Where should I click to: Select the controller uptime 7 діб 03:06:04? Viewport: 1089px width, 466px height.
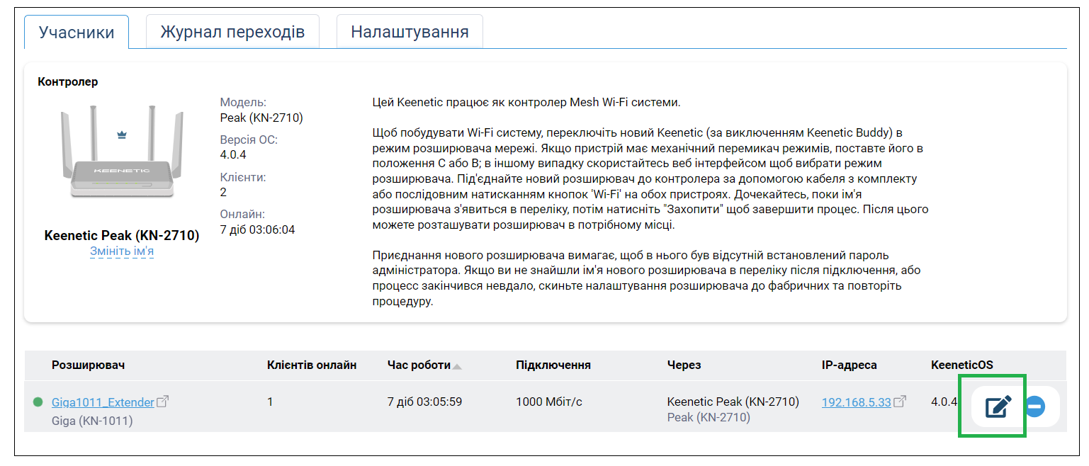coord(258,229)
